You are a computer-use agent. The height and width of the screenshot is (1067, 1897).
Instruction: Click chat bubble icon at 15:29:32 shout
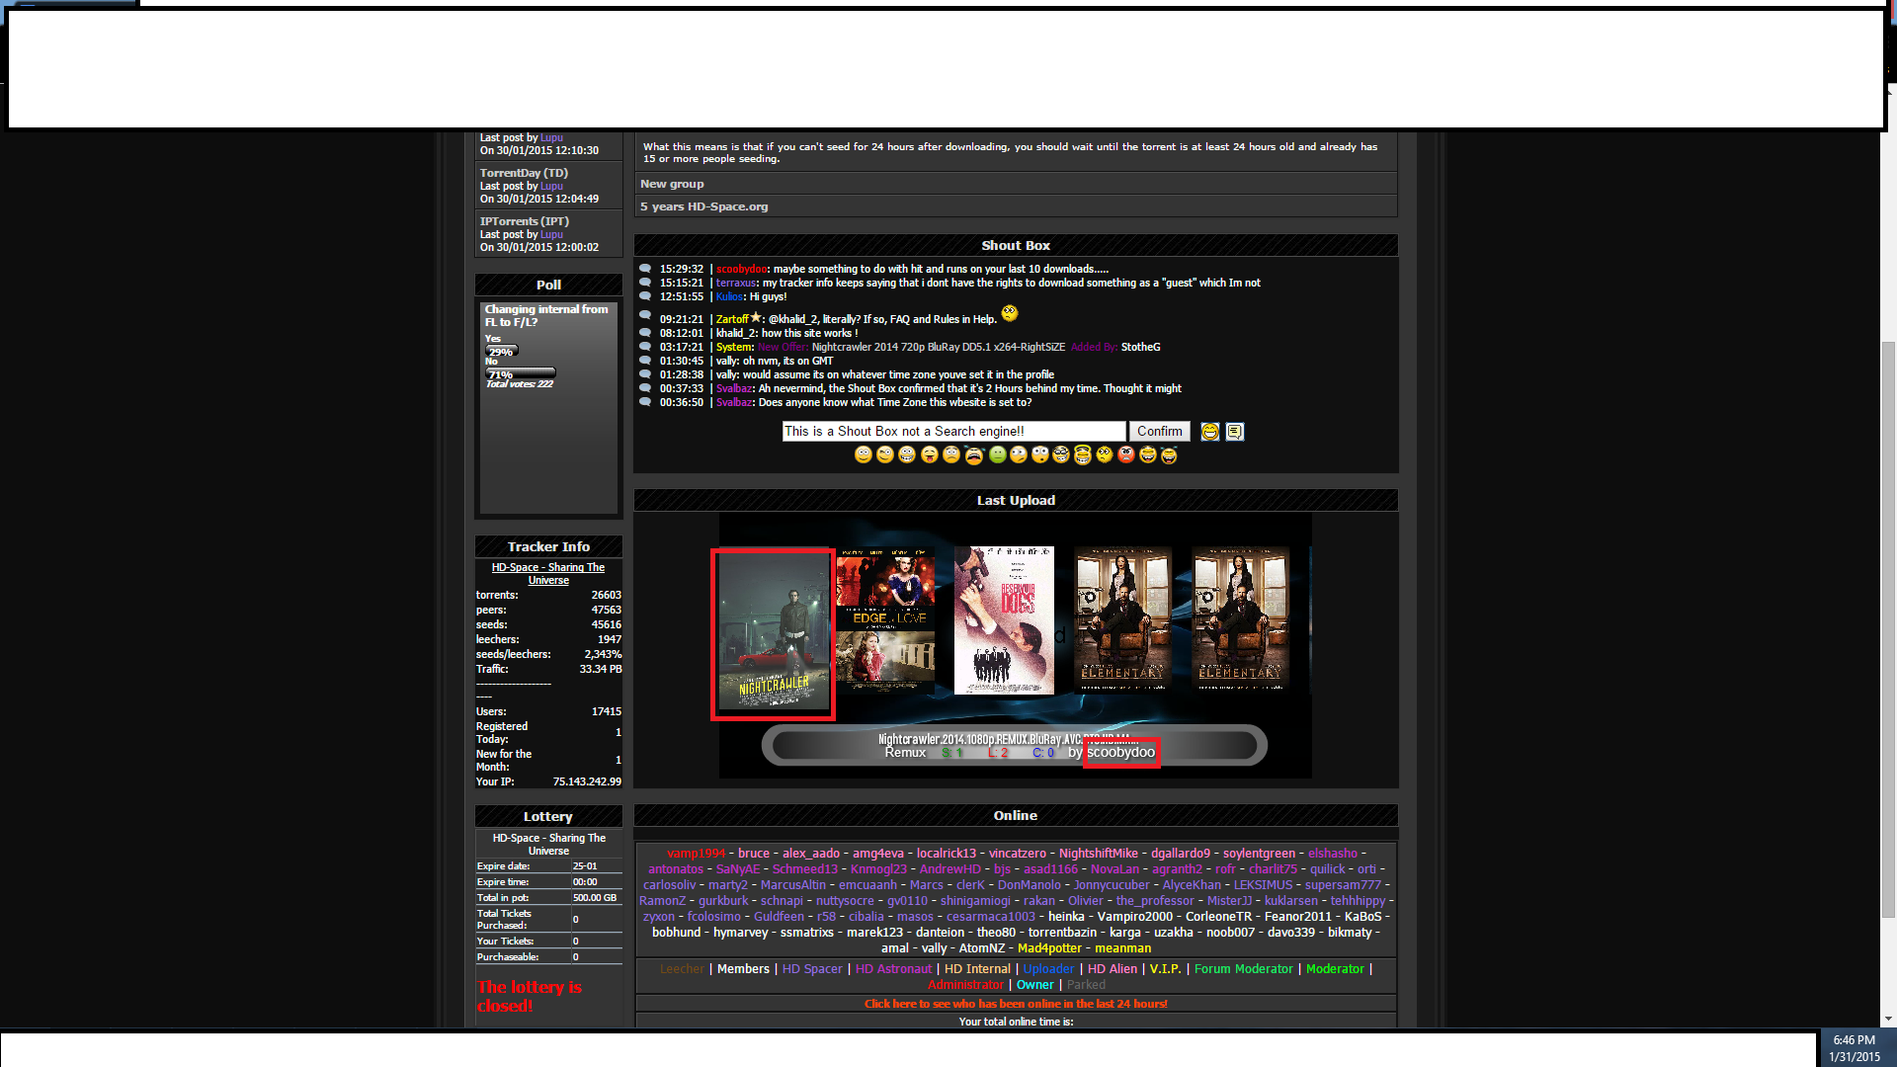[645, 269]
